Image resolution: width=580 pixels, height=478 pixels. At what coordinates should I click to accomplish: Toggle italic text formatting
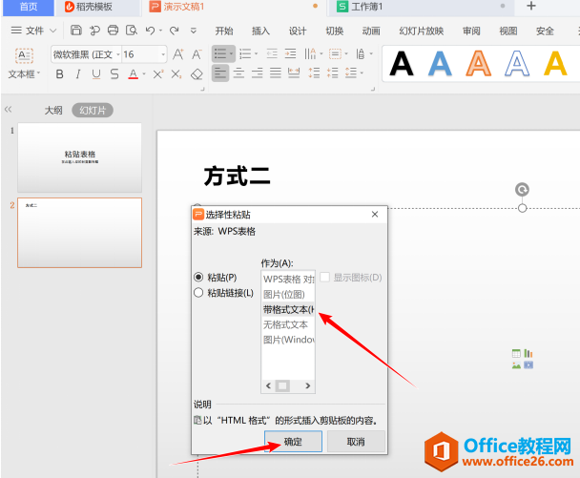78,73
